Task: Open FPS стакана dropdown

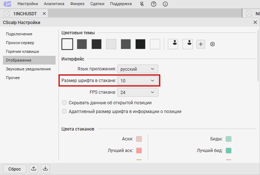Action: [x=138, y=92]
